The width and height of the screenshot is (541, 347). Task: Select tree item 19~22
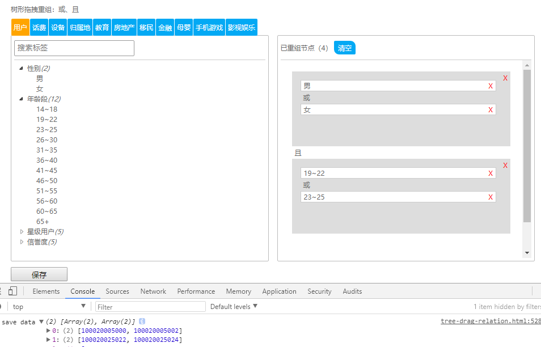(47, 119)
